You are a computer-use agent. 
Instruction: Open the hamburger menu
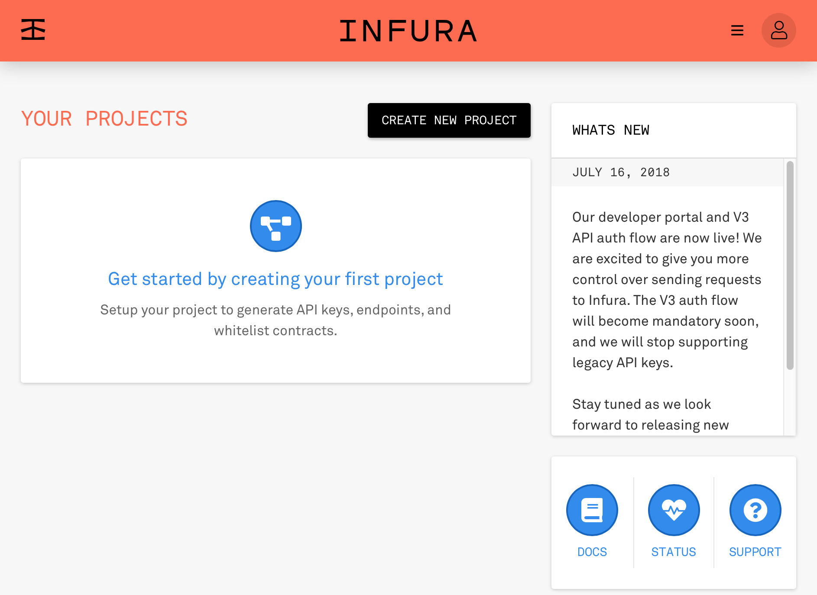click(x=737, y=30)
